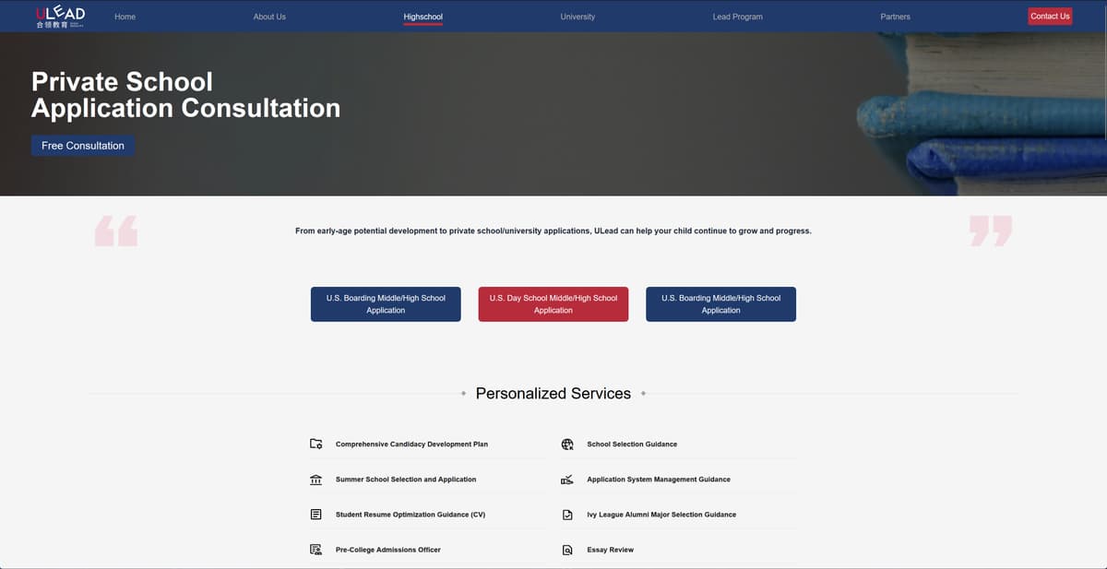
Task: Go to the Lead Program section
Action: (737, 16)
